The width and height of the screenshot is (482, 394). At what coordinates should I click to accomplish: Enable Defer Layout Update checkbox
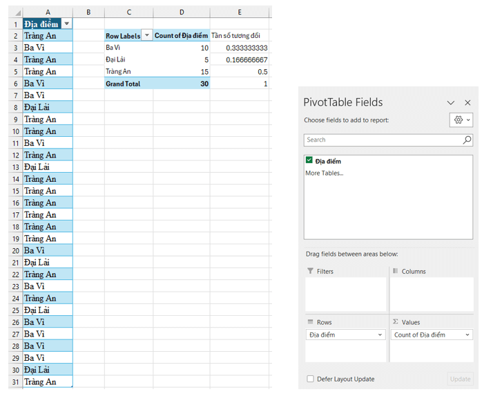(311, 379)
